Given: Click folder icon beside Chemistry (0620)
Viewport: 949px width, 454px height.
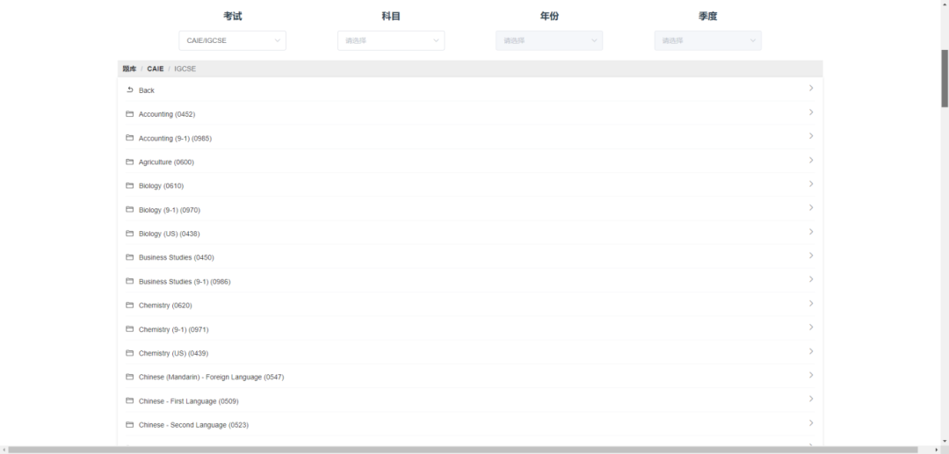Looking at the screenshot, I should (x=129, y=305).
